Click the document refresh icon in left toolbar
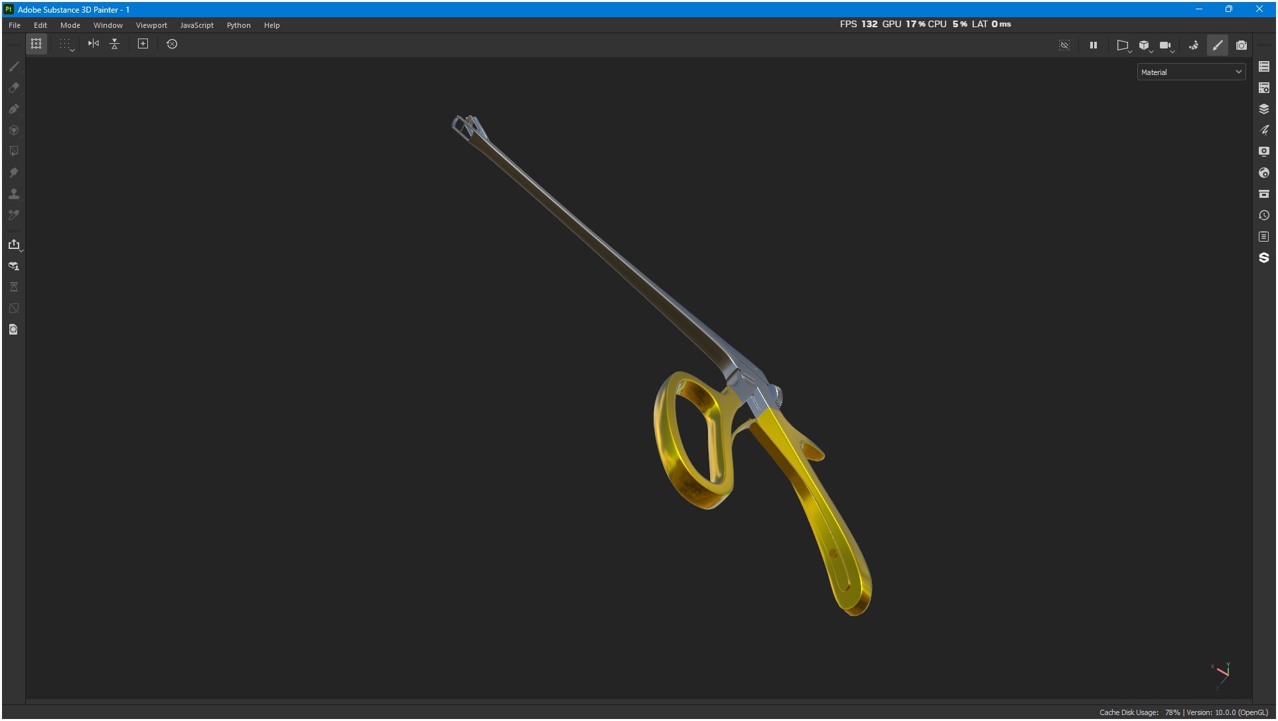This screenshot has height=721, width=1278. coord(14,329)
